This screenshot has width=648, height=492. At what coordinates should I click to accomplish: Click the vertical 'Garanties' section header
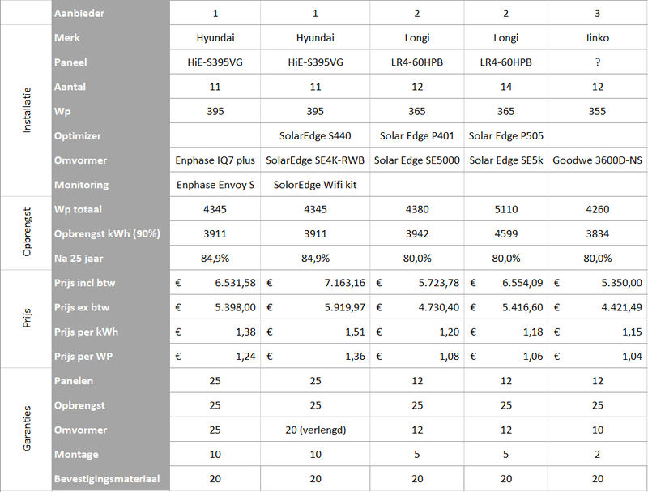(x=27, y=428)
